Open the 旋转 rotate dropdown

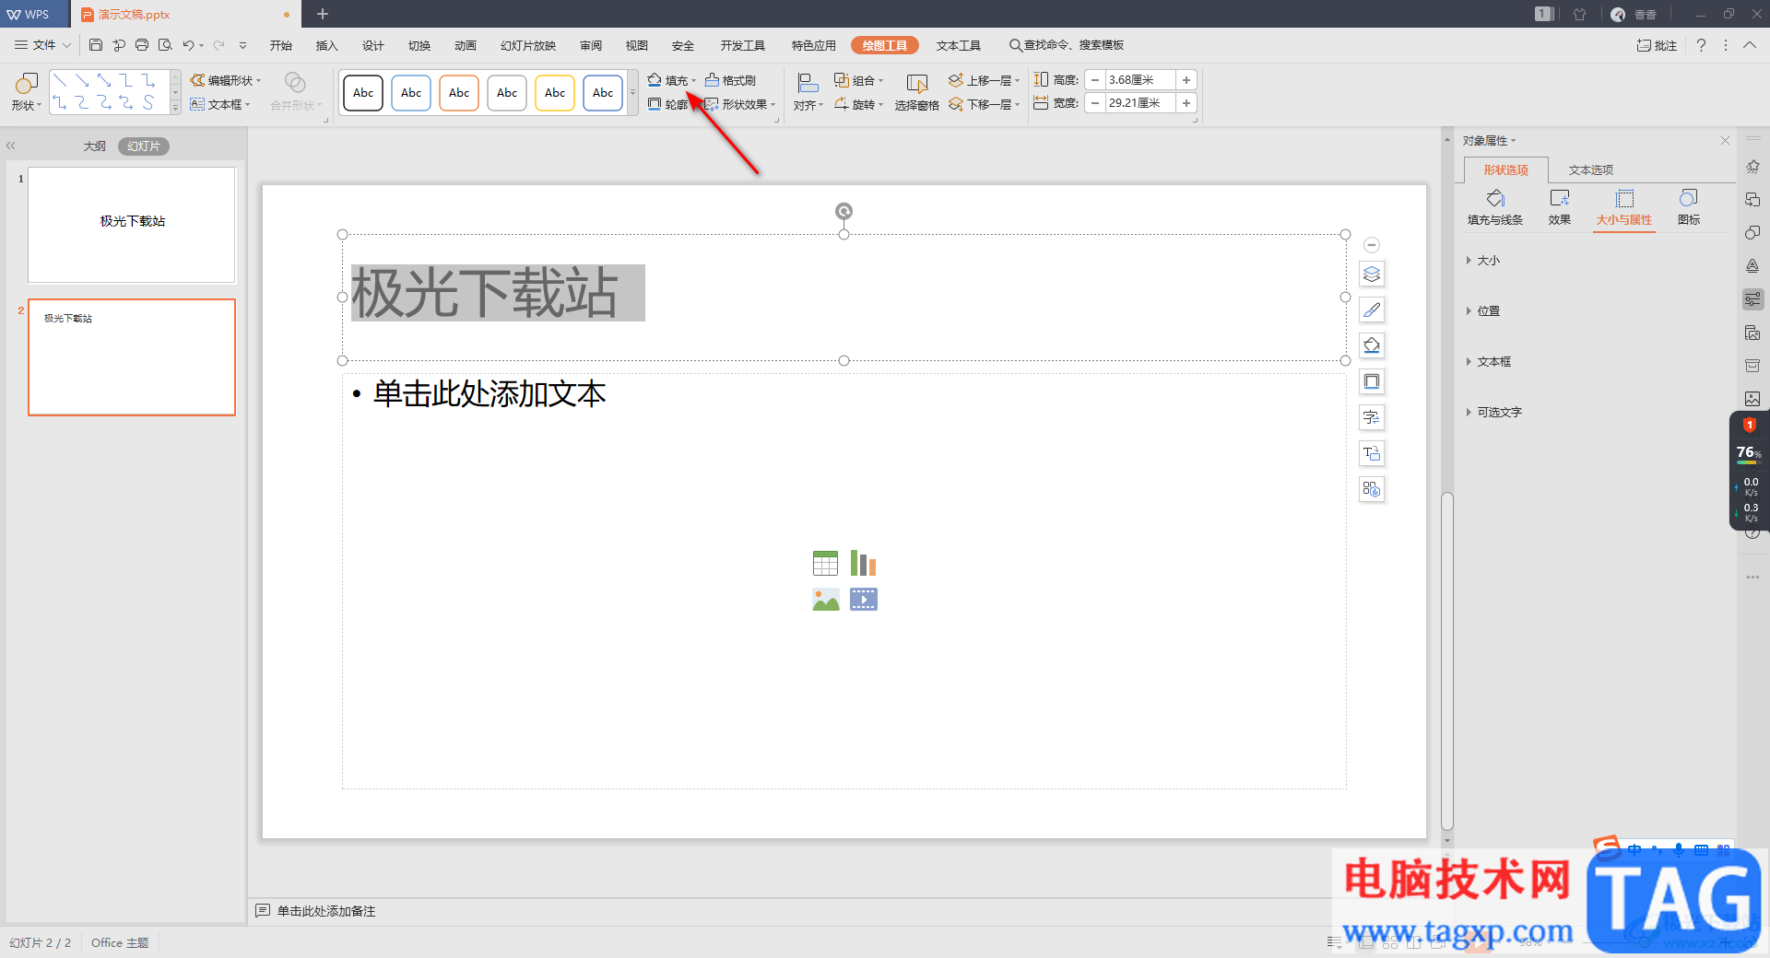click(x=859, y=104)
